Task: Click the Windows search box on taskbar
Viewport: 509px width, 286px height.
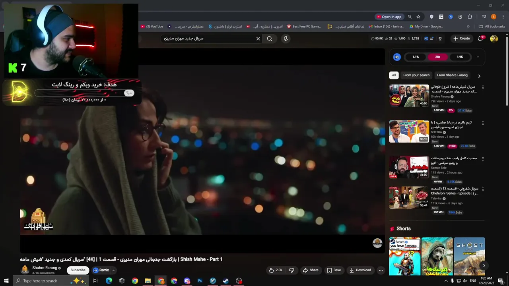Action: click(52, 281)
